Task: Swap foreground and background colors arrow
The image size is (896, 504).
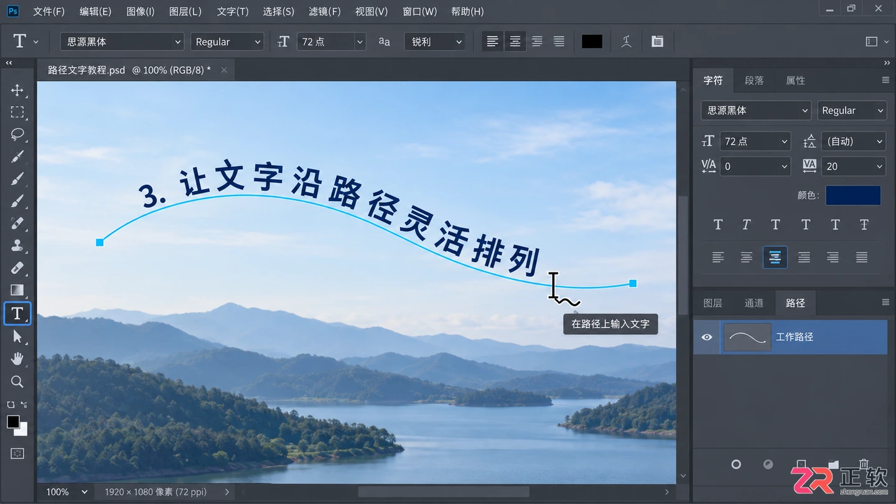Action: (24, 404)
